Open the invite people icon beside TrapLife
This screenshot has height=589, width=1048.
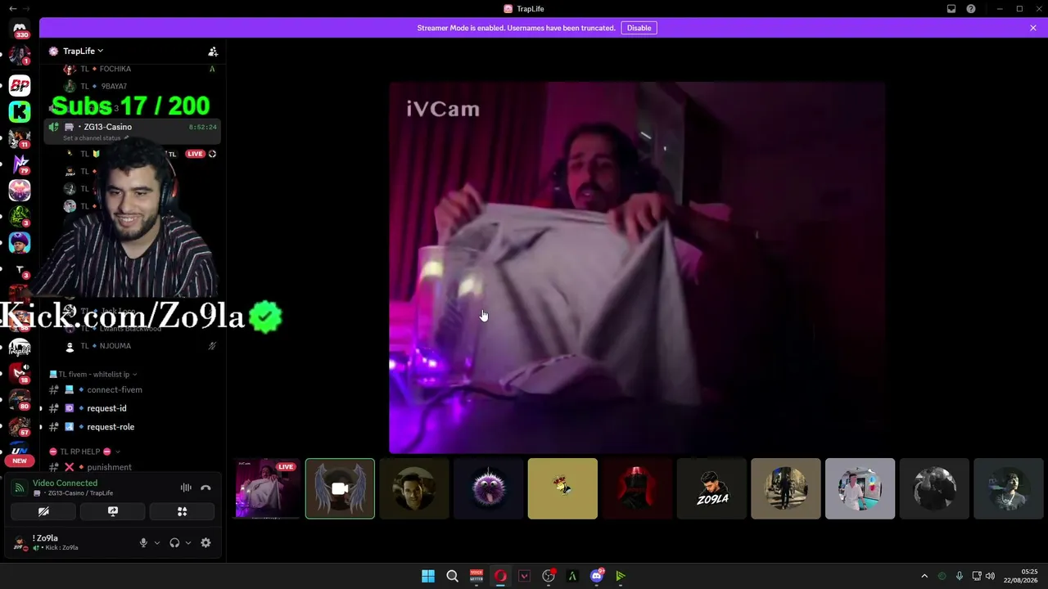(x=213, y=51)
